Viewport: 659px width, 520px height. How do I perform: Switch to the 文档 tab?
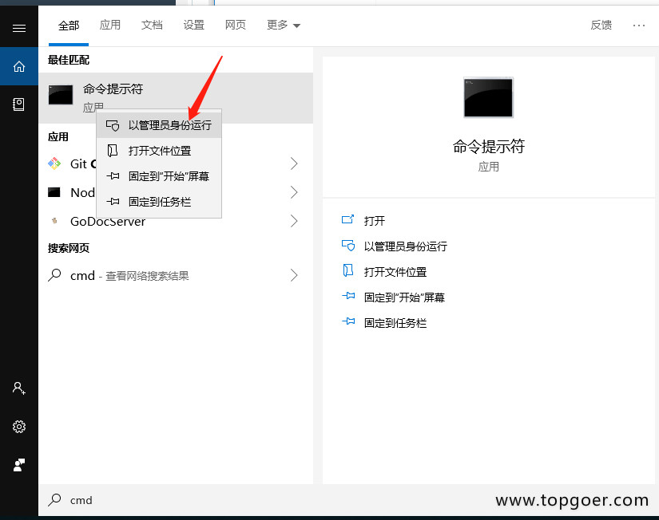[152, 26]
